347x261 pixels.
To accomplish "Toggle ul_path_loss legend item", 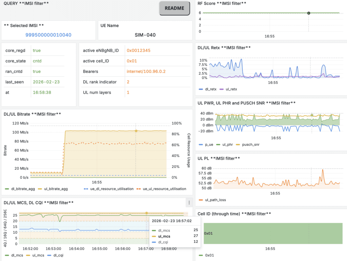I will [215, 200].
